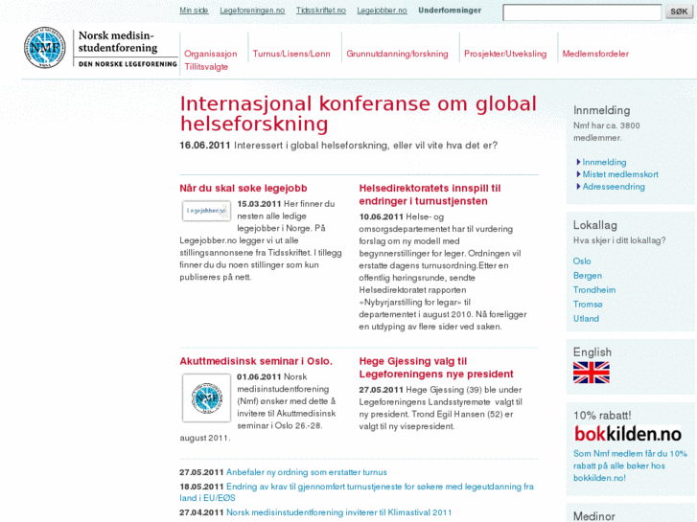This screenshot has width=697, height=522.
Task: Visit Tidsskriftet.no link
Action: [x=321, y=11]
